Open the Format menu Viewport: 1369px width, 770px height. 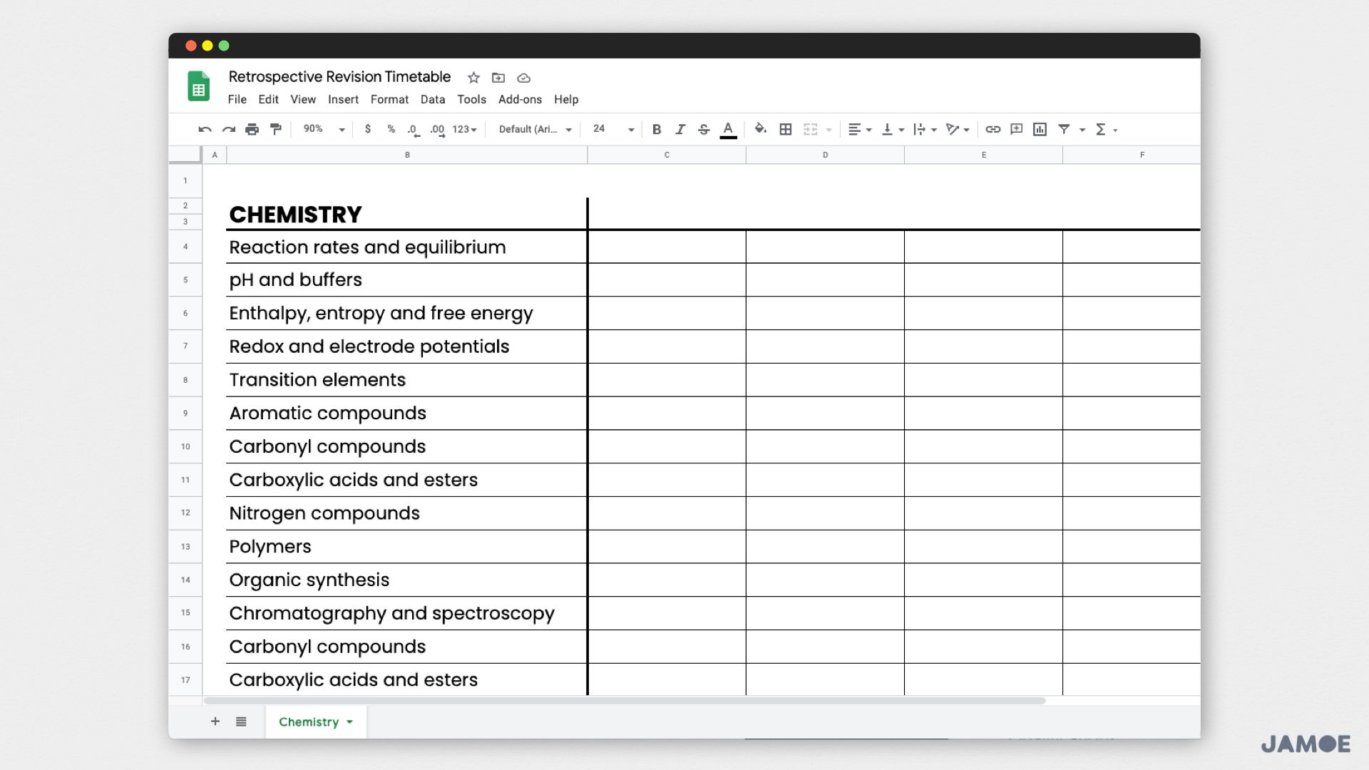(x=387, y=100)
